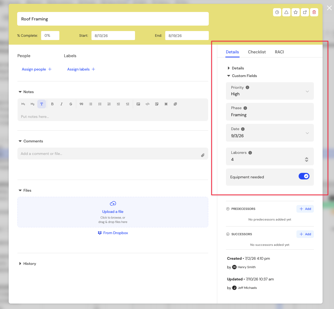Toggle italic in notes toolbar
The width and height of the screenshot is (334, 309).
pos(62,104)
